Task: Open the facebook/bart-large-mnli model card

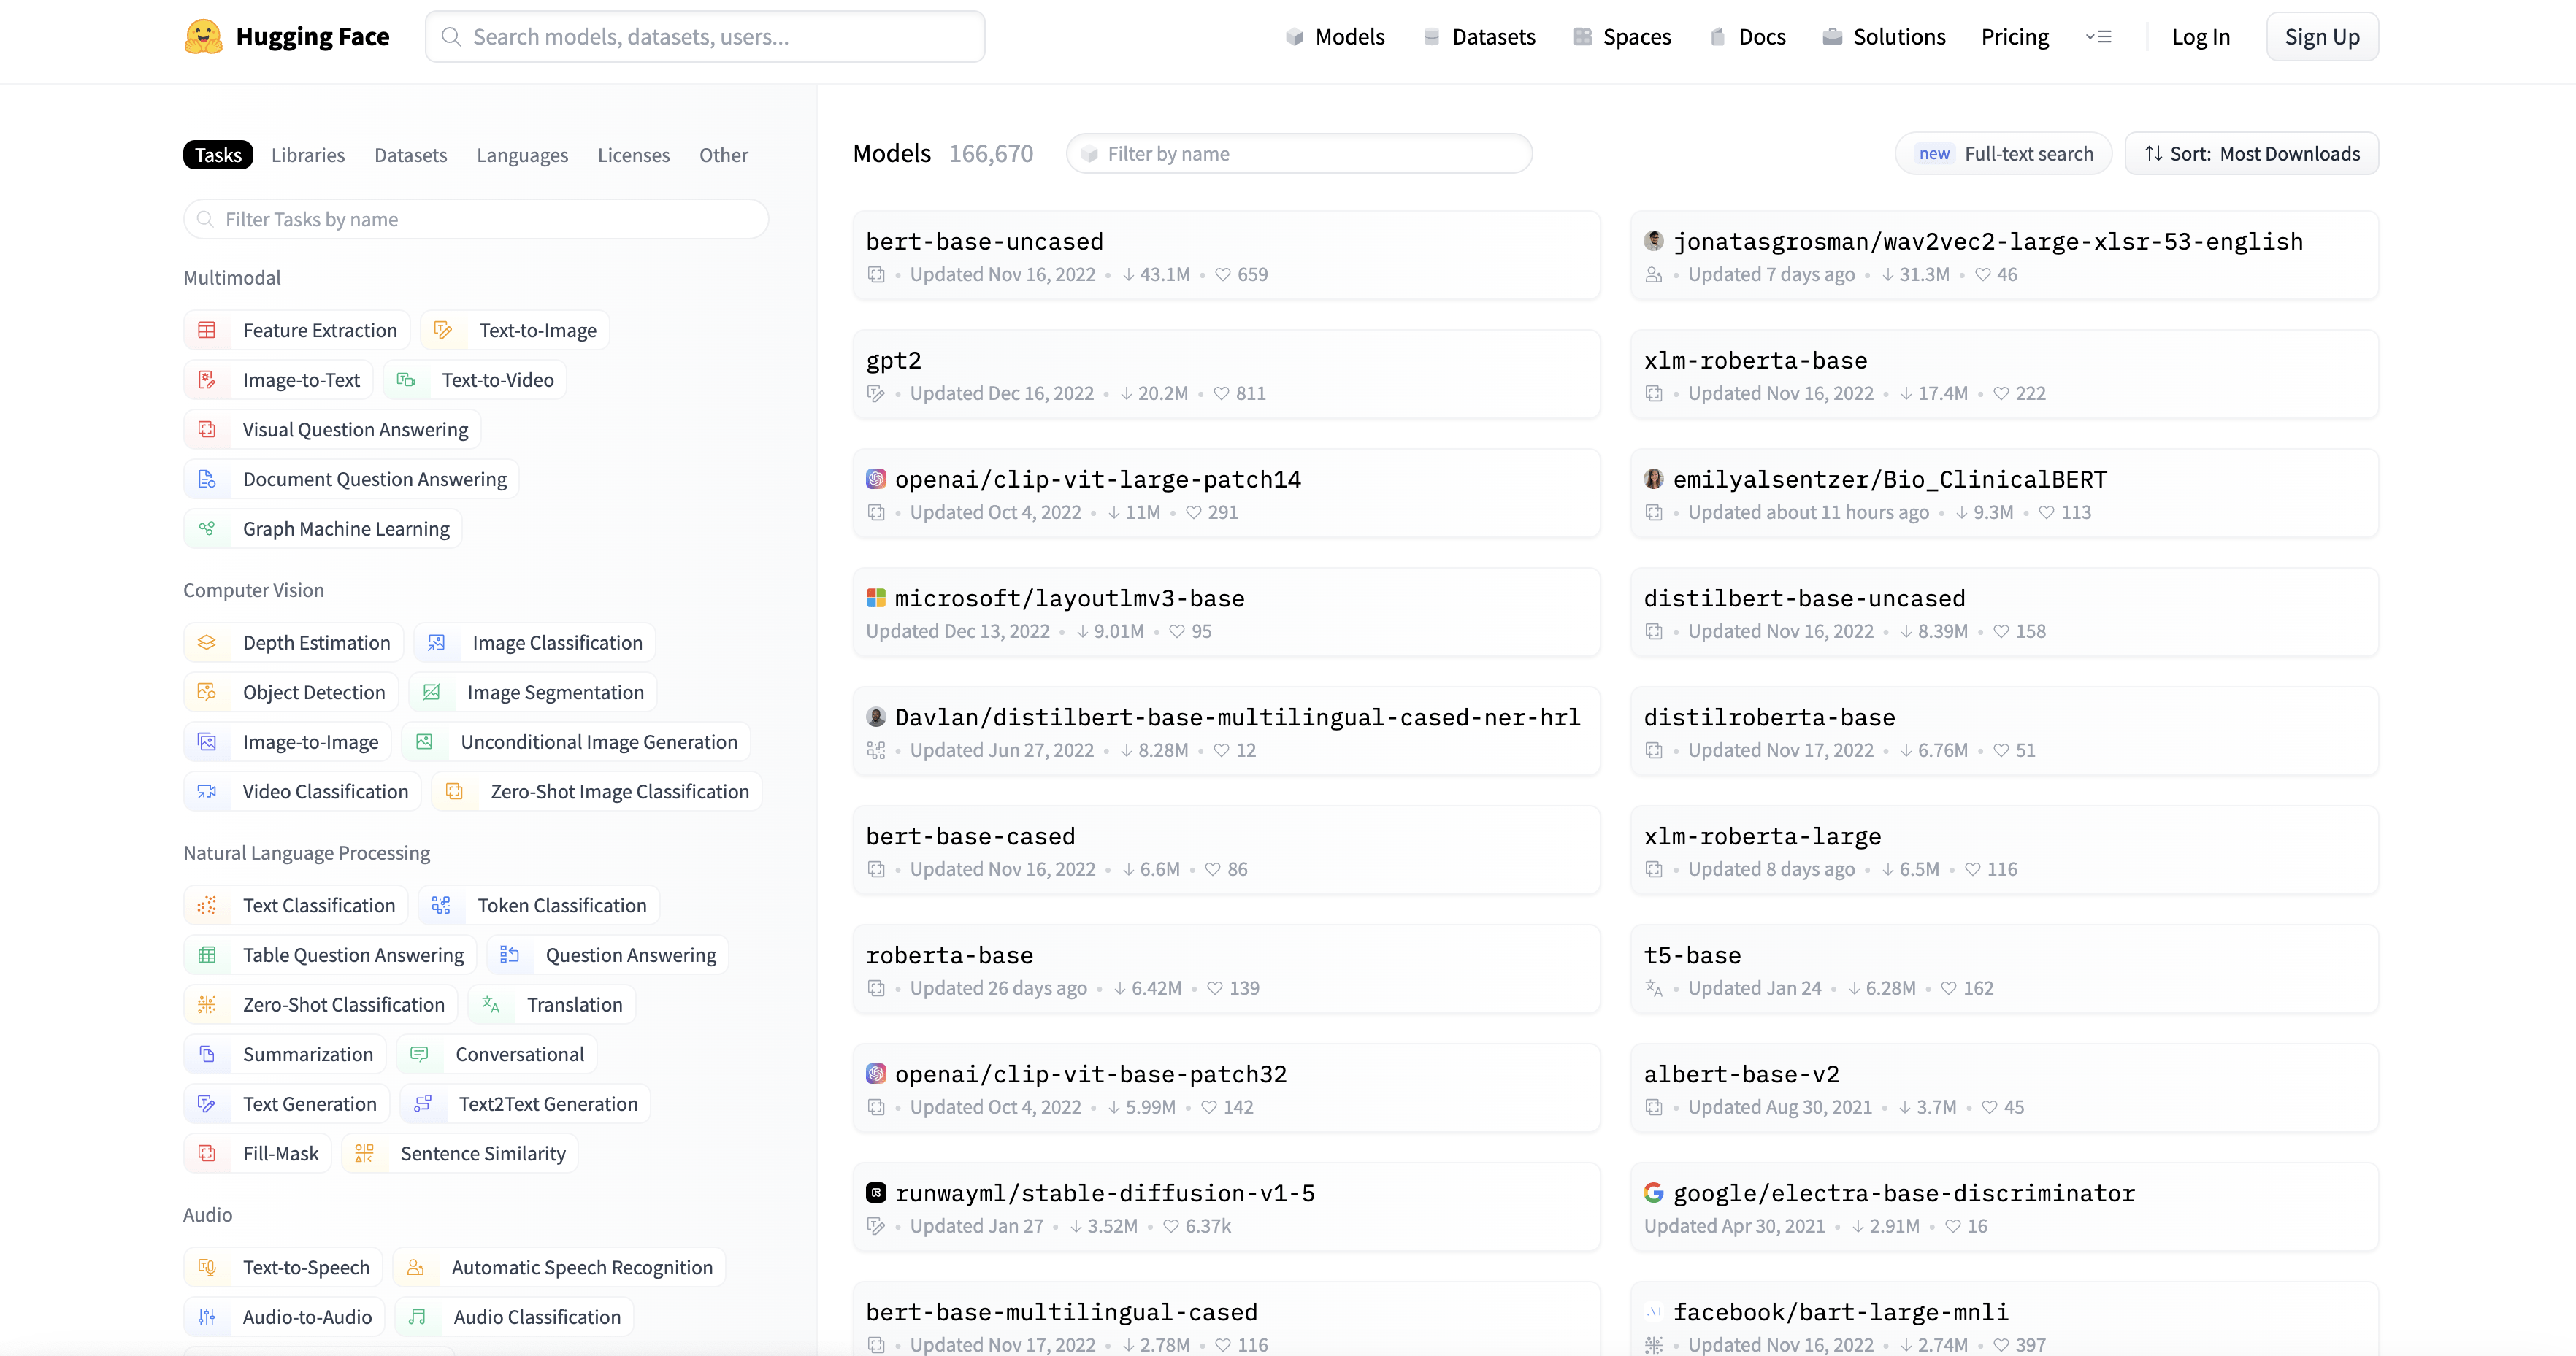Action: tap(2004, 1319)
